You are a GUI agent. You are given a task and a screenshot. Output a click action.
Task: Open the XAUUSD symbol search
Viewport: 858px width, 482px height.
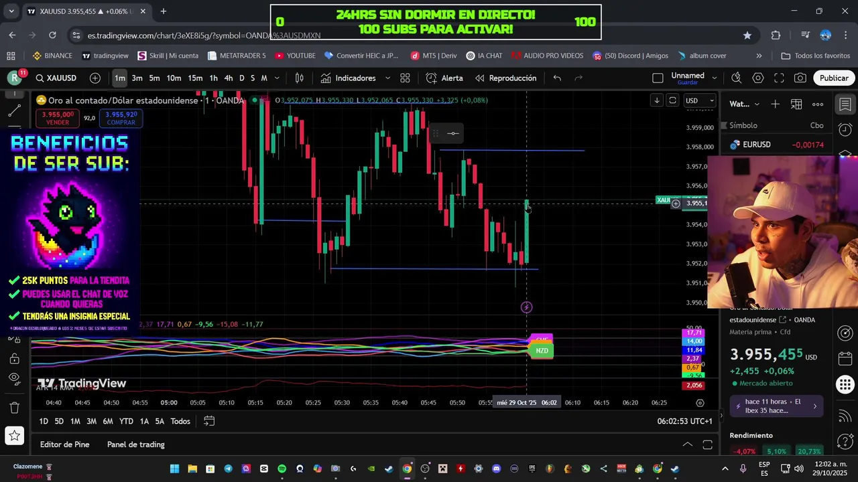coord(56,78)
